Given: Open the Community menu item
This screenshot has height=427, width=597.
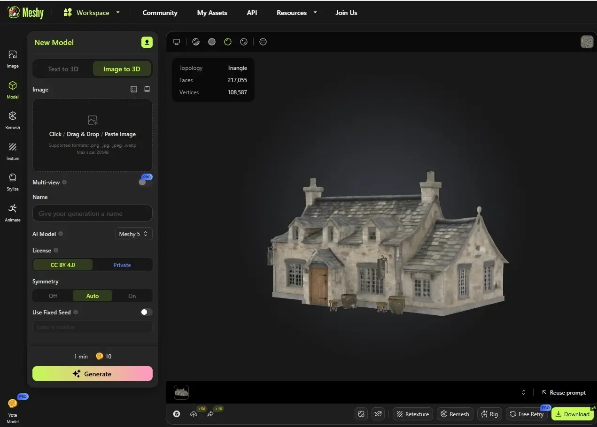Looking at the screenshot, I should (x=160, y=13).
